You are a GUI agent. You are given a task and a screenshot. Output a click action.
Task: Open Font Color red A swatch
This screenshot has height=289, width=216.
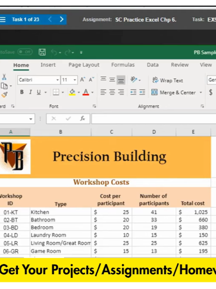(86, 92)
